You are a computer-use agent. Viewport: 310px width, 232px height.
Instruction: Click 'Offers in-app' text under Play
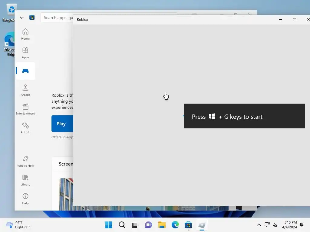(62, 137)
